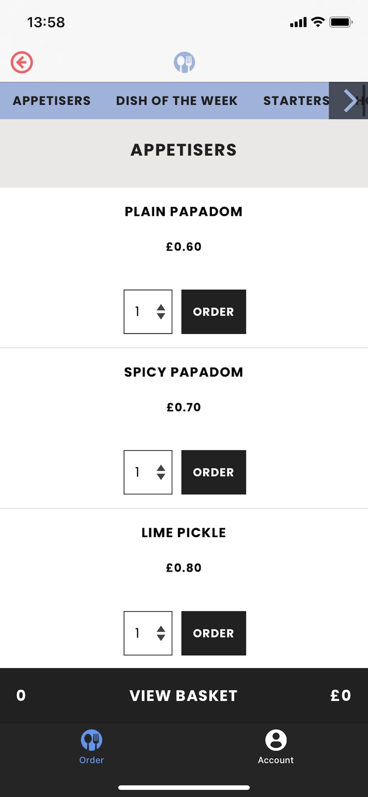The height and width of the screenshot is (797, 368).
Task: Order the Lime Pickle
Action: click(x=213, y=633)
